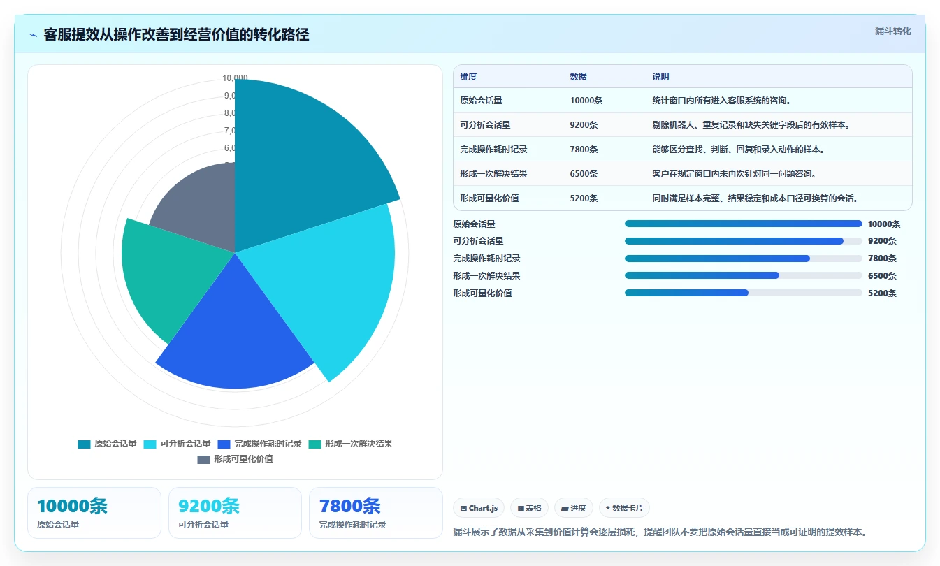The height and width of the screenshot is (566, 940).
Task: Click the 维度 column header
Action: click(x=468, y=77)
